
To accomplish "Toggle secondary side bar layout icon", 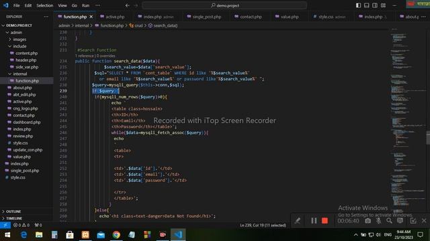I will 375,5.
